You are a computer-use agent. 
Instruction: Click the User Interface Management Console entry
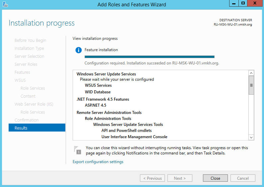[134, 137]
